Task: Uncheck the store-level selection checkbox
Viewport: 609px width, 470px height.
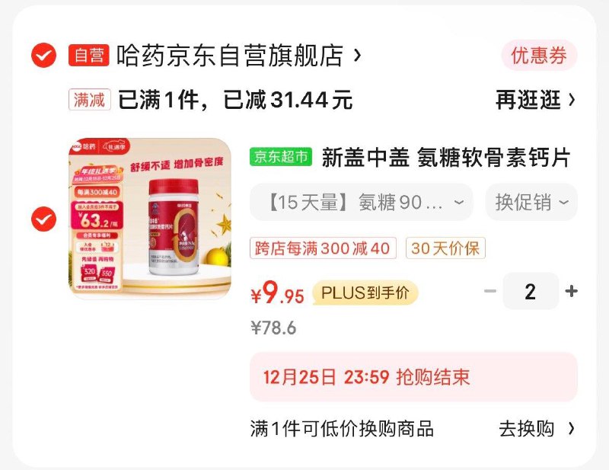Action: point(43,55)
